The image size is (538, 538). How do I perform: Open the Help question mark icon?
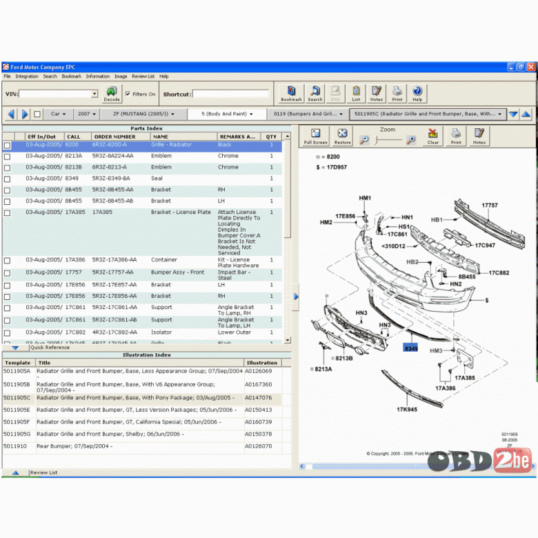(x=417, y=94)
